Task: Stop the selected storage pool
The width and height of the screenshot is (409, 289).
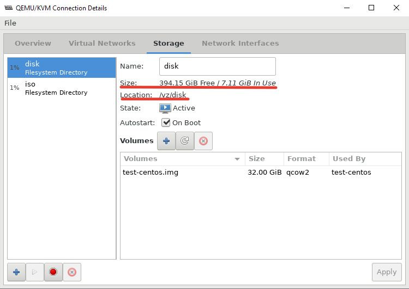Action: tap(53, 272)
